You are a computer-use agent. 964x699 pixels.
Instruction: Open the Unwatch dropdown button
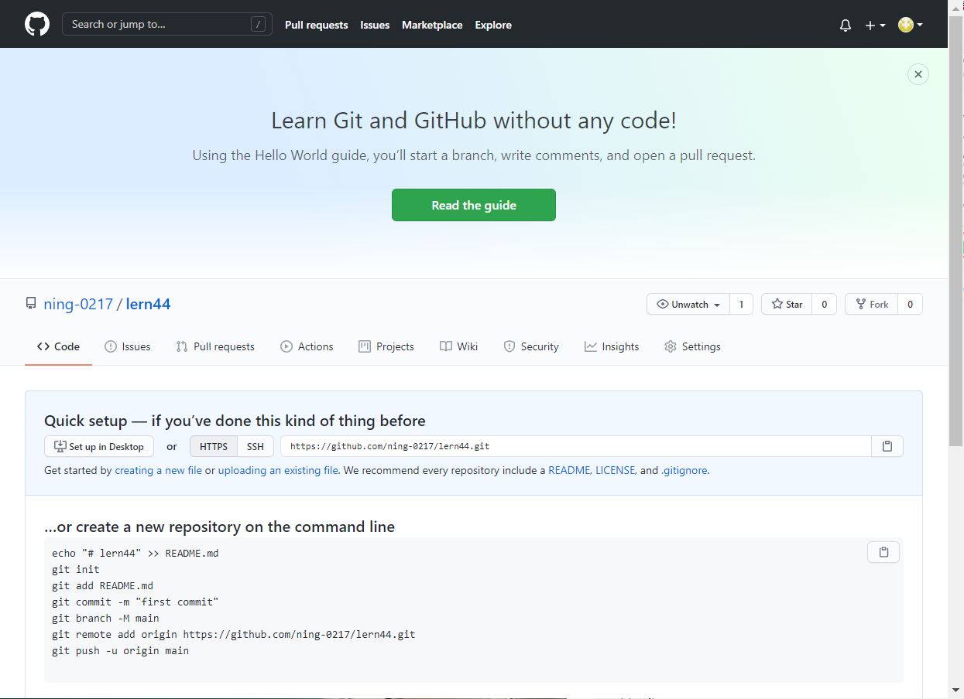pyautogui.click(x=688, y=304)
